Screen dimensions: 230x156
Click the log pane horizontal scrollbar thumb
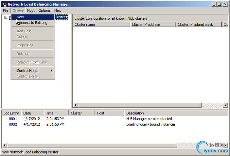tap(92, 145)
